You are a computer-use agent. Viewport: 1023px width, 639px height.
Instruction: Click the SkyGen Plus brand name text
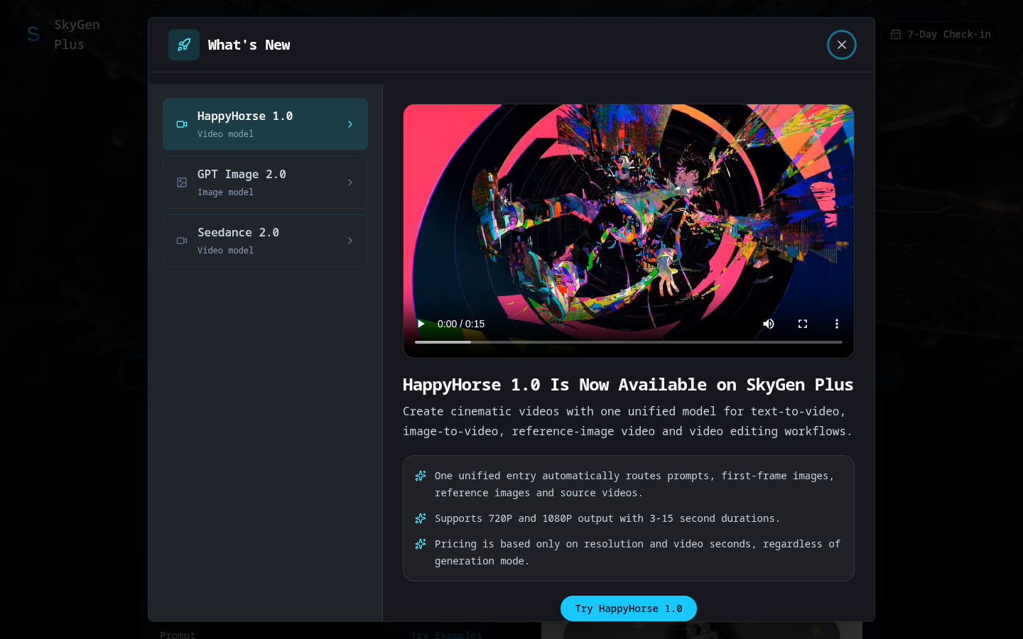pyautogui.click(x=77, y=34)
